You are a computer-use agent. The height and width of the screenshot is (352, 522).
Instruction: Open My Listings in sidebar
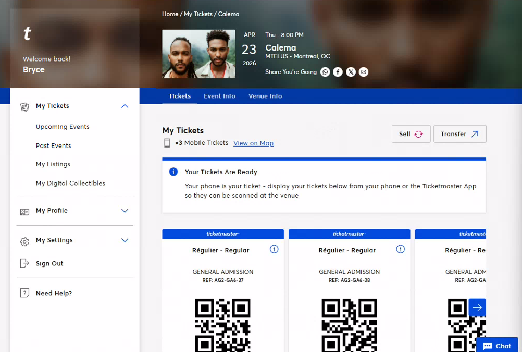[53, 164]
